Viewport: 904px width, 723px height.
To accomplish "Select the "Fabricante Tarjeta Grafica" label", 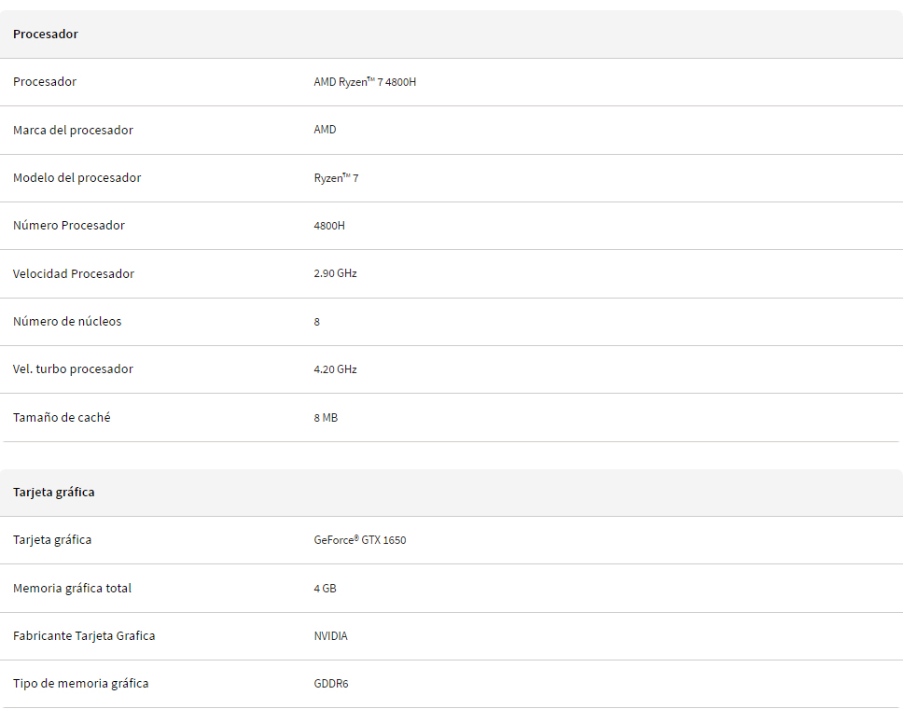I will [x=84, y=635].
